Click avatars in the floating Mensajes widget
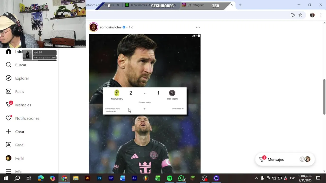Viewport: 326px width, 183px height. pyautogui.click(x=305, y=159)
